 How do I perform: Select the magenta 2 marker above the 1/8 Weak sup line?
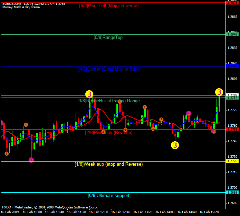[x=31, y=160]
